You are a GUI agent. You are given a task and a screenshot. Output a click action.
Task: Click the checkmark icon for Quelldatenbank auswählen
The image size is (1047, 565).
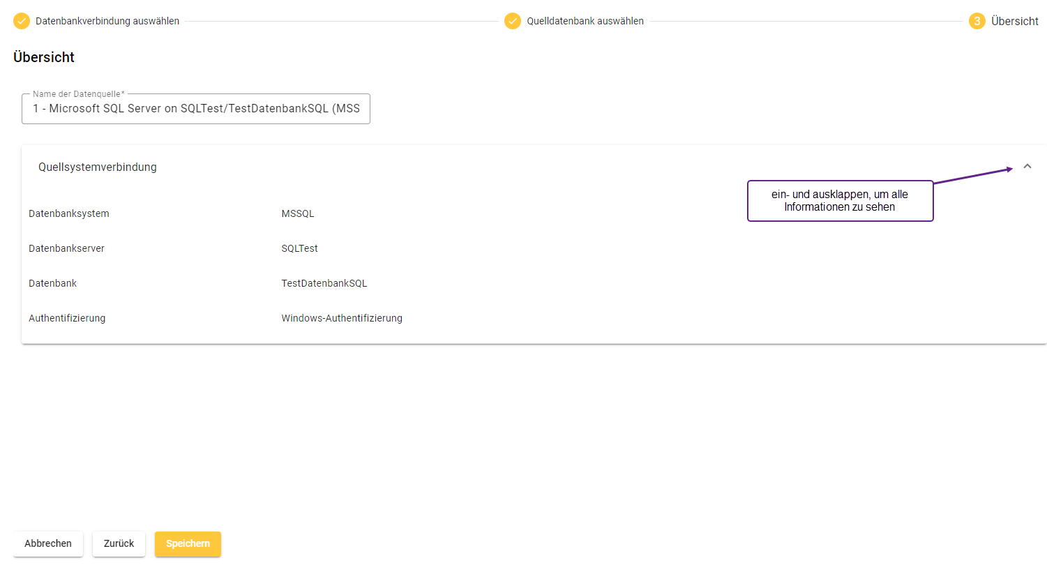tap(513, 21)
